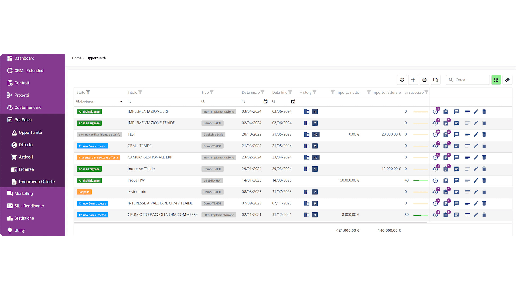This screenshot has width=516, height=290.
Task: Open Data inizio calendar picker icon
Action: (266, 102)
